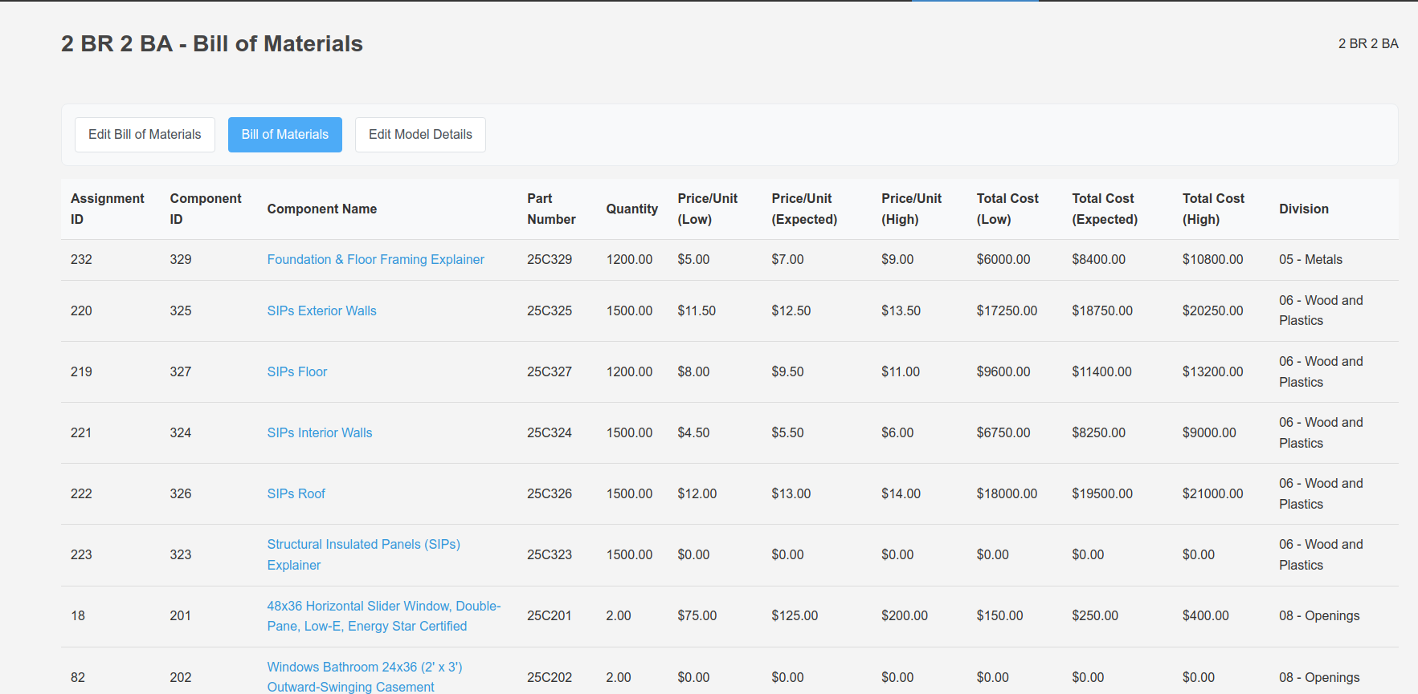Click the Division column header
This screenshot has height=694, width=1418.
[x=1304, y=209]
